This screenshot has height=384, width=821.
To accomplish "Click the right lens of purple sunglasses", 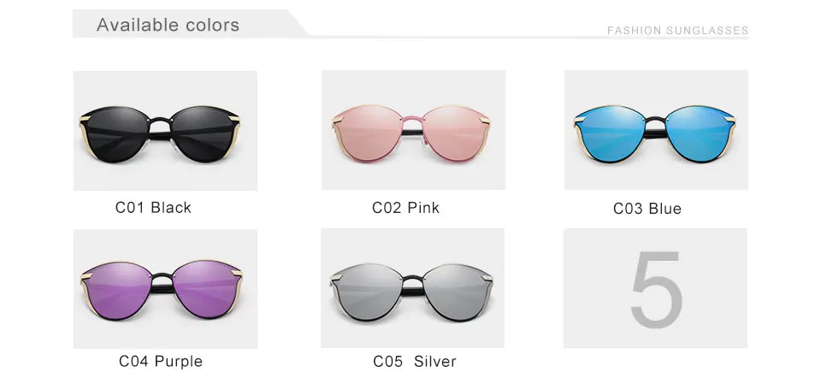I will pos(204,289).
